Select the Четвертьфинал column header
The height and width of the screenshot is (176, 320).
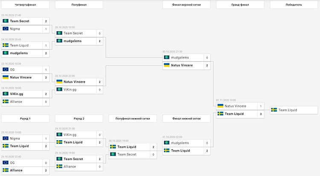point(25,5)
